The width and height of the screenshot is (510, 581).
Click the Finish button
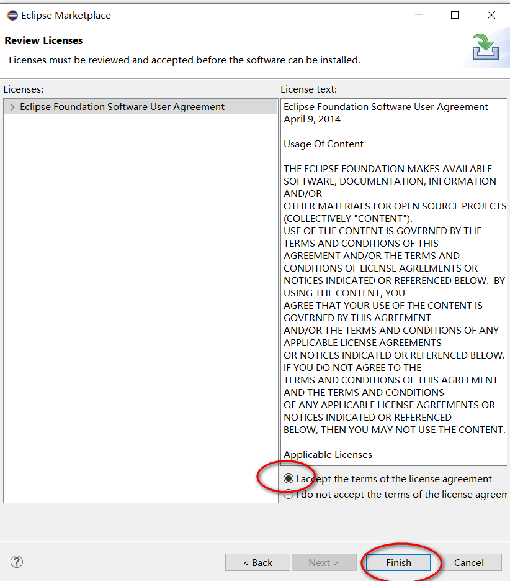click(x=398, y=562)
